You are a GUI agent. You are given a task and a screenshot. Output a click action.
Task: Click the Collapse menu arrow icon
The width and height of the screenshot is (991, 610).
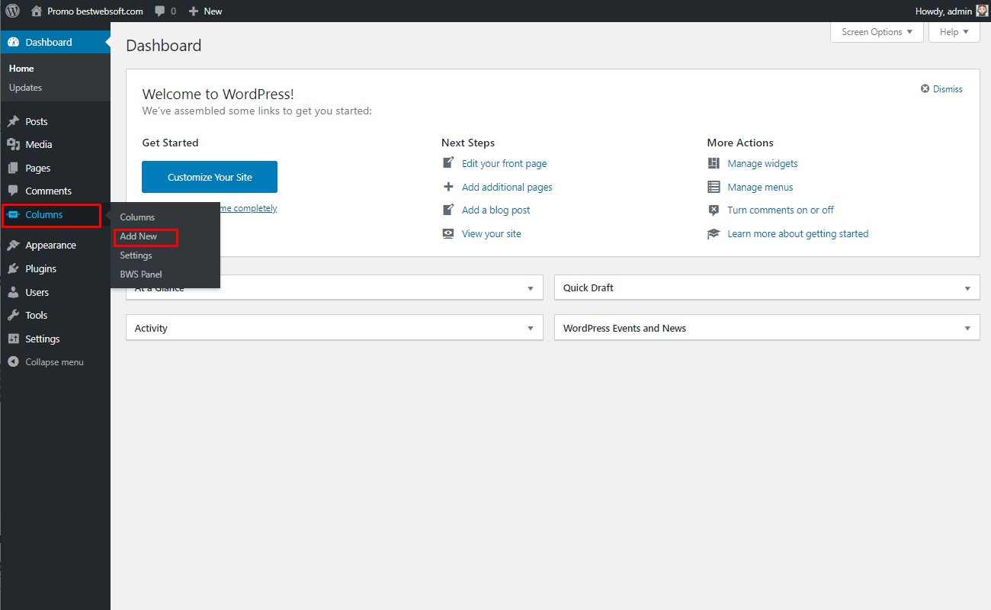(13, 362)
